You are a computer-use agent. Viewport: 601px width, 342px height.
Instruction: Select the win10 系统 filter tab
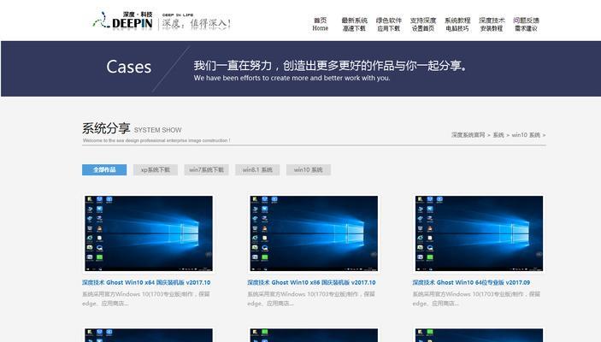coord(308,169)
